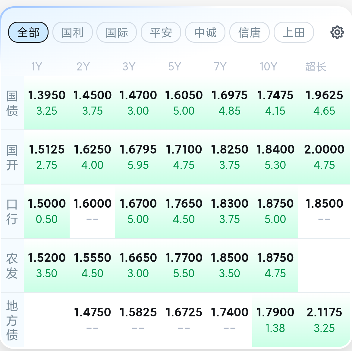Choose the 上田 filter button
The width and height of the screenshot is (352, 351).
click(x=294, y=32)
